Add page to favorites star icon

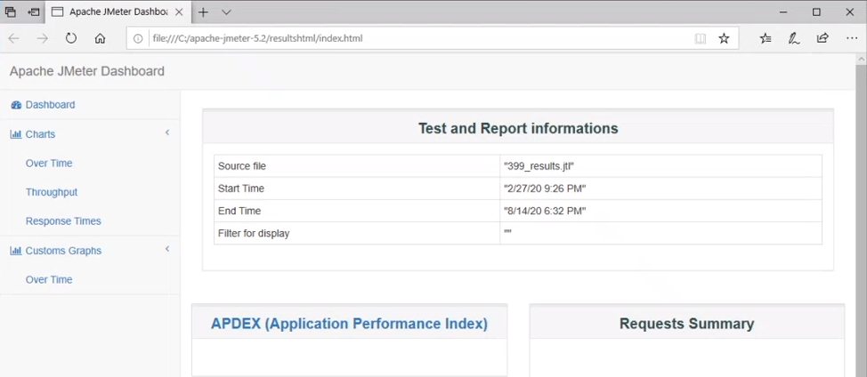[724, 38]
